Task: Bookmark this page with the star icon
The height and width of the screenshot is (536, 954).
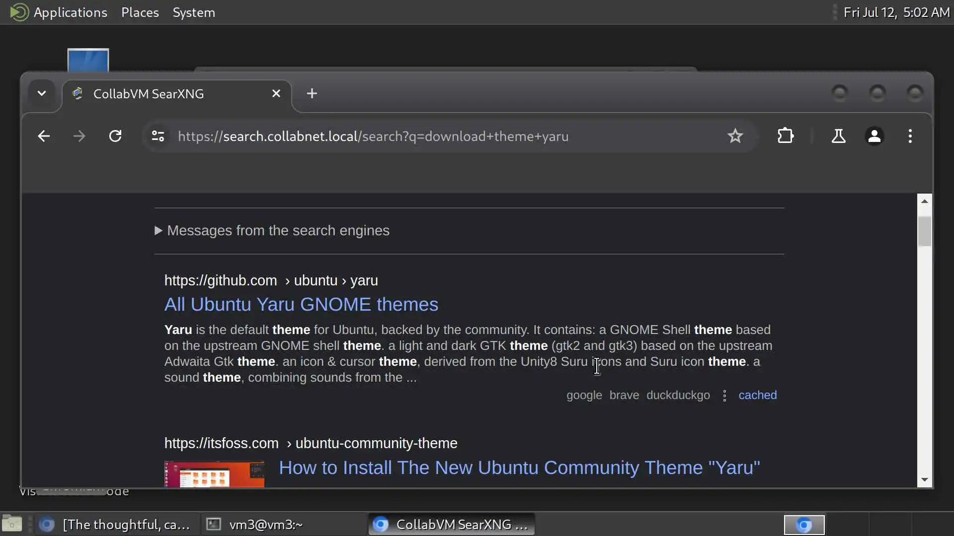Action: (x=735, y=136)
